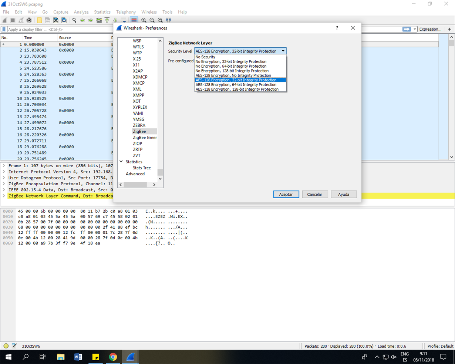Go to specified packet icon
Image resolution: width=455 pixels, height=364 pixels.
tap(99, 20)
